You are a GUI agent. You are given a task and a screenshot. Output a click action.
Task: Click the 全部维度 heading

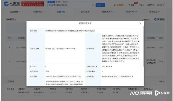pyautogui.click(x=10, y=82)
